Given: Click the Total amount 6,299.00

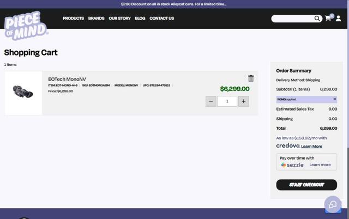Looking at the screenshot, I should coord(328,128).
